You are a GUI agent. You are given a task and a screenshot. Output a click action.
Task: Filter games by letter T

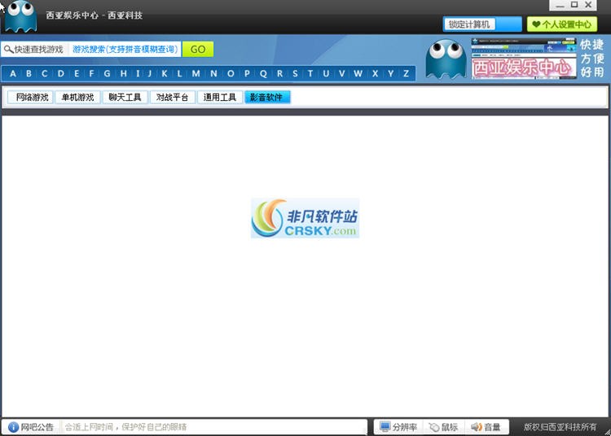point(310,73)
